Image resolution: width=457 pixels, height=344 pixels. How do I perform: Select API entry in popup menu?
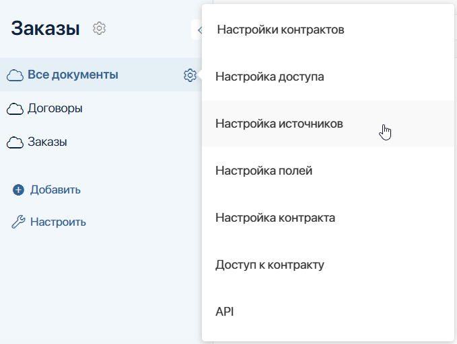tap(328, 312)
